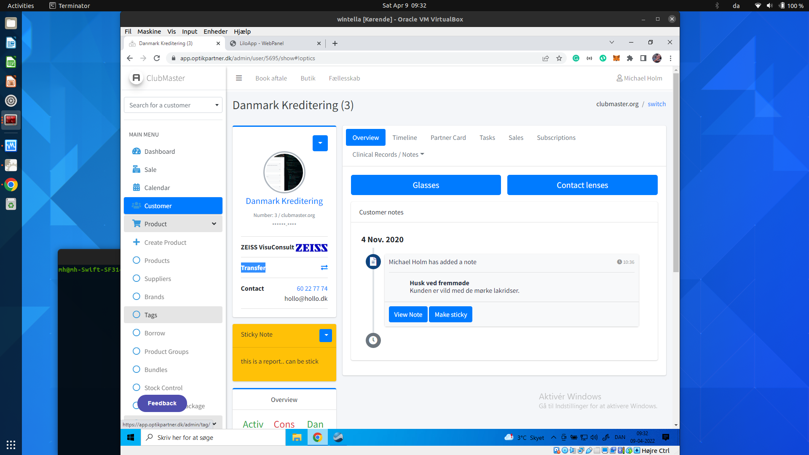The width and height of the screenshot is (809, 455).
Task: Click the Transfer swap arrows icon
Action: (x=324, y=268)
